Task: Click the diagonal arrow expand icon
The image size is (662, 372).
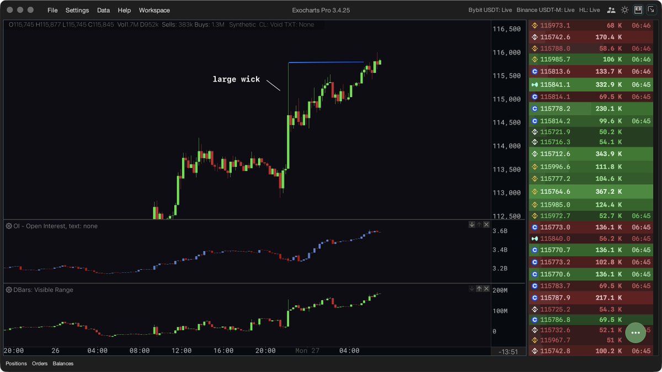Action: click(651, 10)
